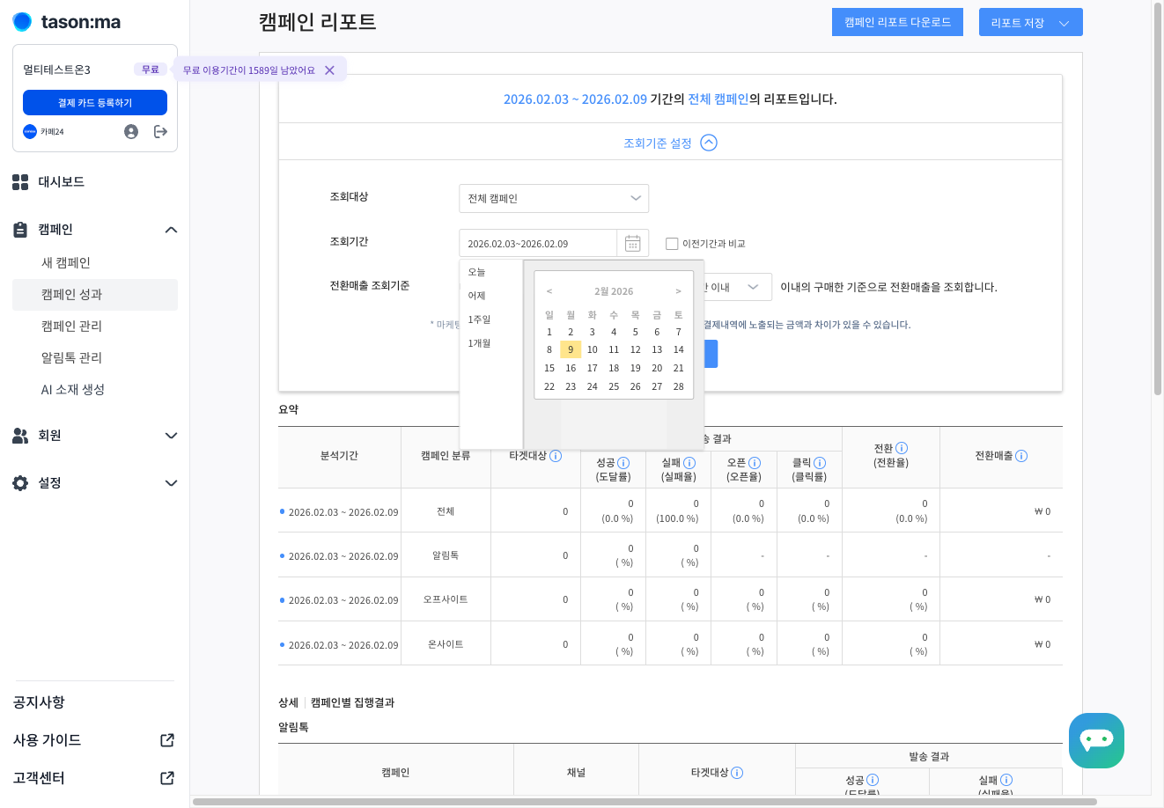Click the calendar icon by date field
The height and width of the screenshot is (808, 1164).
[x=632, y=243]
